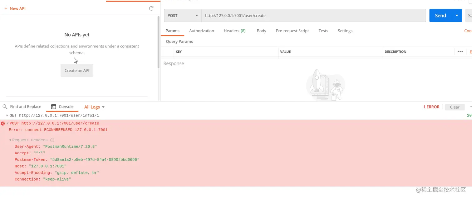This screenshot has height=199, width=472.
Task: Collapse the POST user/create log entry
Action: (x=7, y=123)
